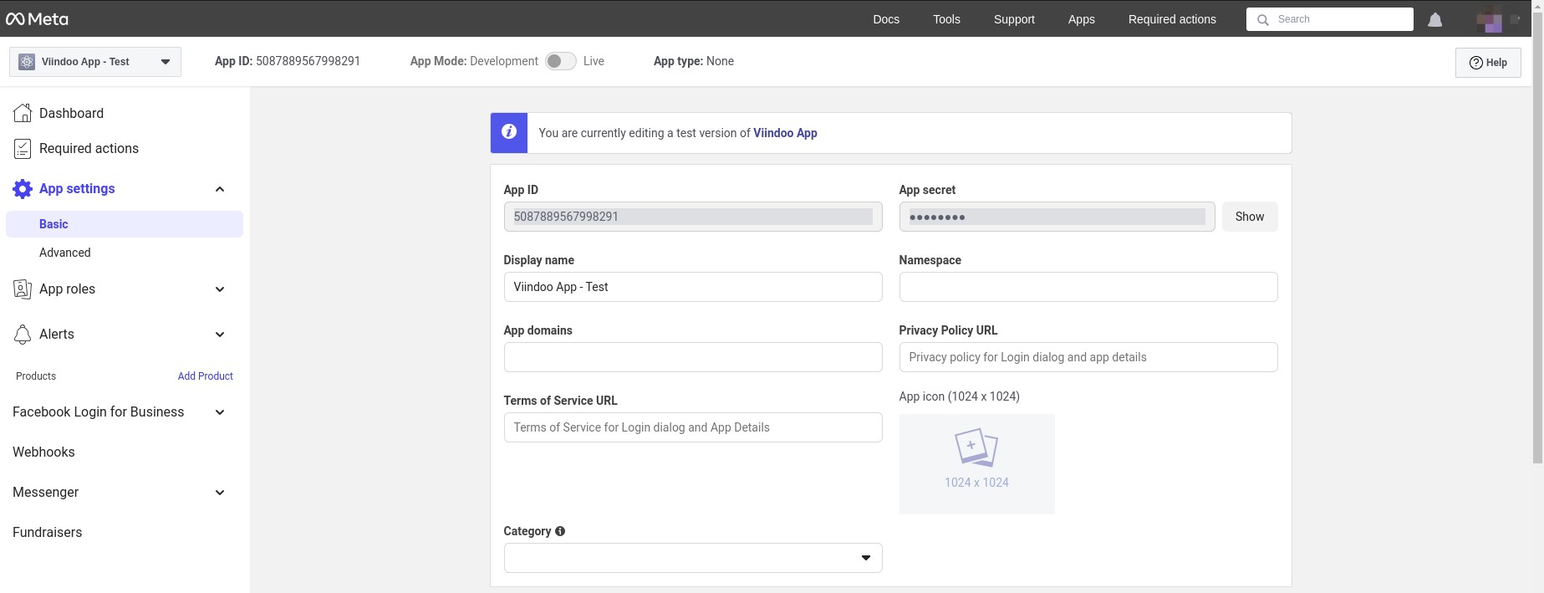This screenshot has height=593, width=1544.
Task: Click the Help button
Action: point(1488,63)
